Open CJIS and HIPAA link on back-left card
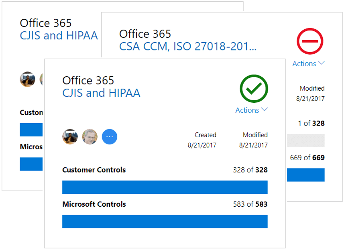The width and height of the screenshot is (344, 250). pos(59,35)
